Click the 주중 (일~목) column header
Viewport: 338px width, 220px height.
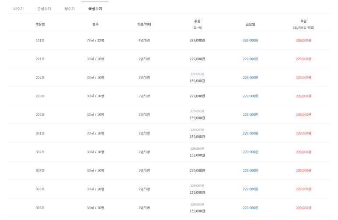197,24
